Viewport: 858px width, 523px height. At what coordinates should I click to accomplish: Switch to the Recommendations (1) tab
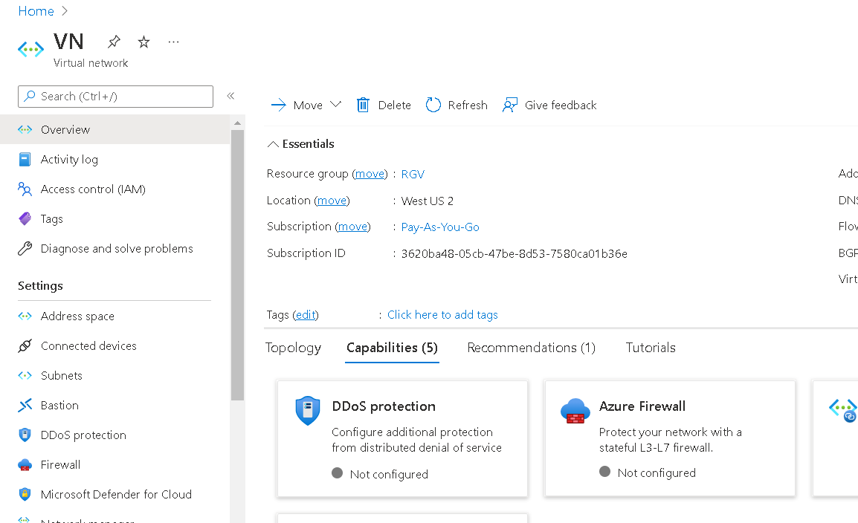(x=532, y=348)
